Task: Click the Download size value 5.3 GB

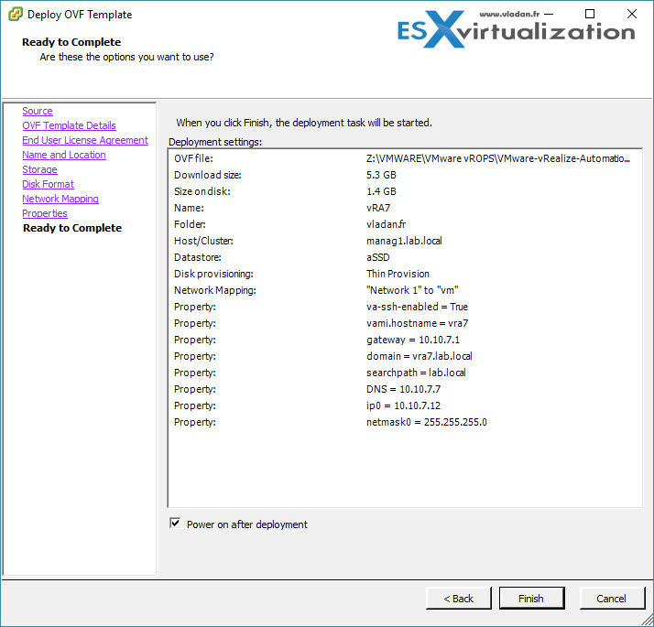Action: (381, 175)
